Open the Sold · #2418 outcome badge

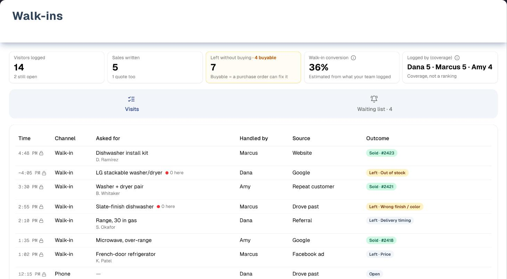coord(381,240)
